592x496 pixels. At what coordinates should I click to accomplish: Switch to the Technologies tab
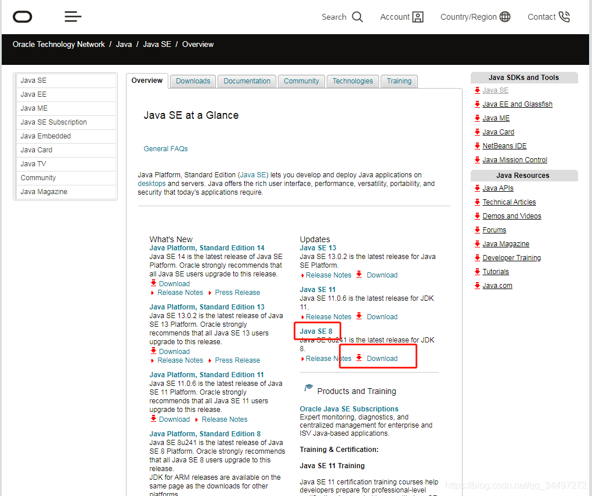coord(352,81)
